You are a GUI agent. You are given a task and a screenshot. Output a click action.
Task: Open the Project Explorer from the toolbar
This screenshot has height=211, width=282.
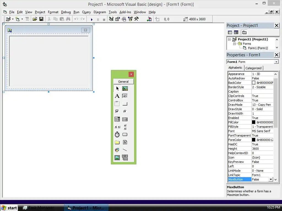tap(111, 19)
